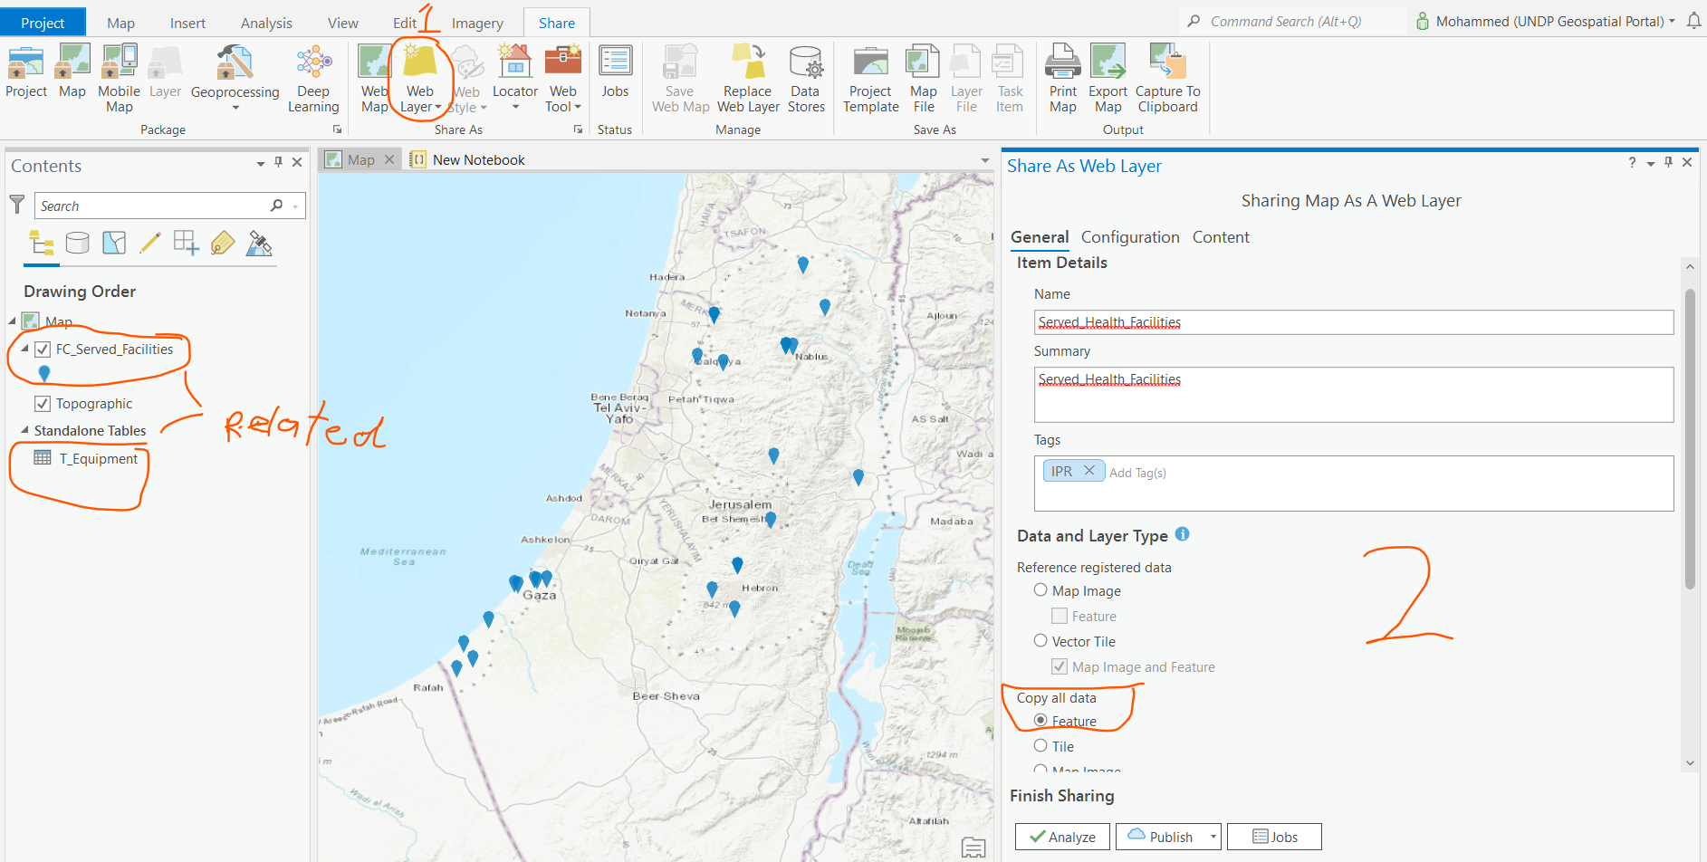Open the Configuration tab in sharing pane
1707x862 pixels.
point(1130,237)
